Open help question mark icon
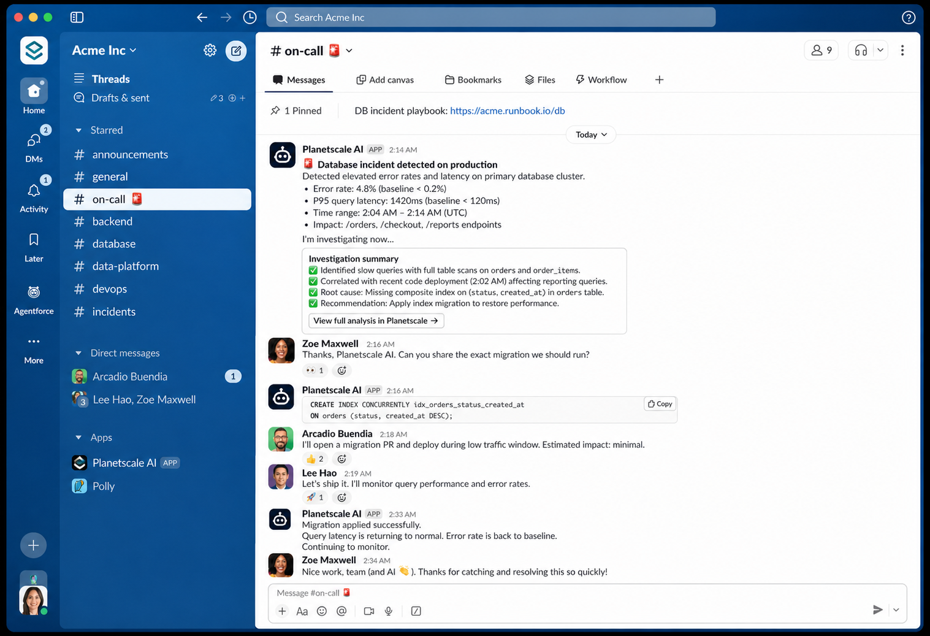The width and height of the screenshot is (930, 636). 909,18
